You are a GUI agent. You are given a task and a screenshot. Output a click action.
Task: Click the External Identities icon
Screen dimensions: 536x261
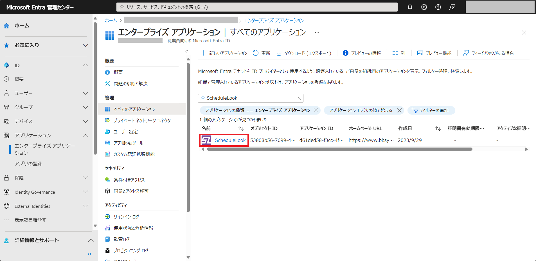tap(6, 206)
